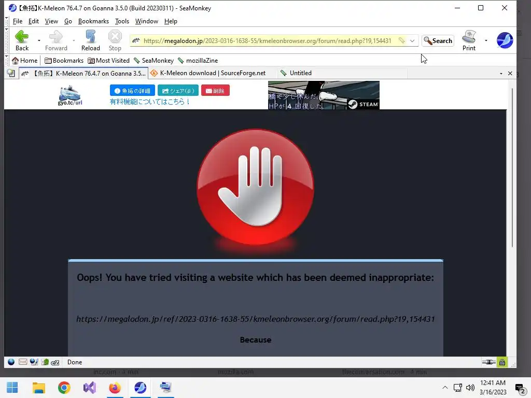The height and width of the screenshot is (398, 531).
Task: Open Address Book status bar icon
Action: (x=45, y=362)
